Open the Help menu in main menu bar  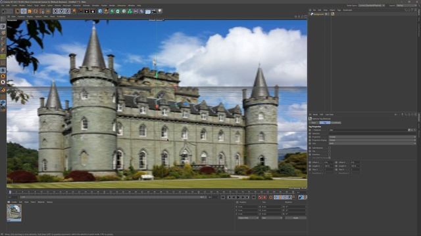tap(139, 5)
